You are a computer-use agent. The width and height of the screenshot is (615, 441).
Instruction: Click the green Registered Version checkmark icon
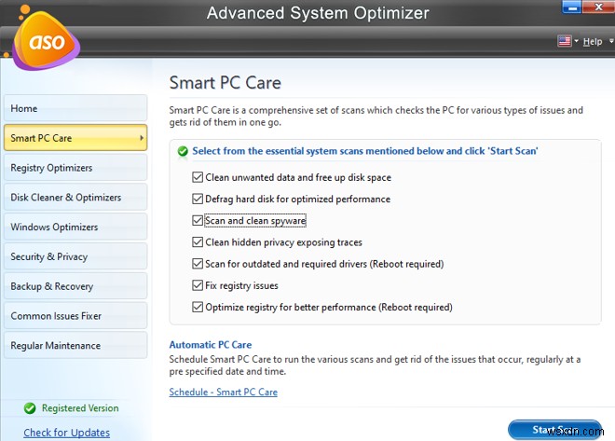click(x=31, y=407)
